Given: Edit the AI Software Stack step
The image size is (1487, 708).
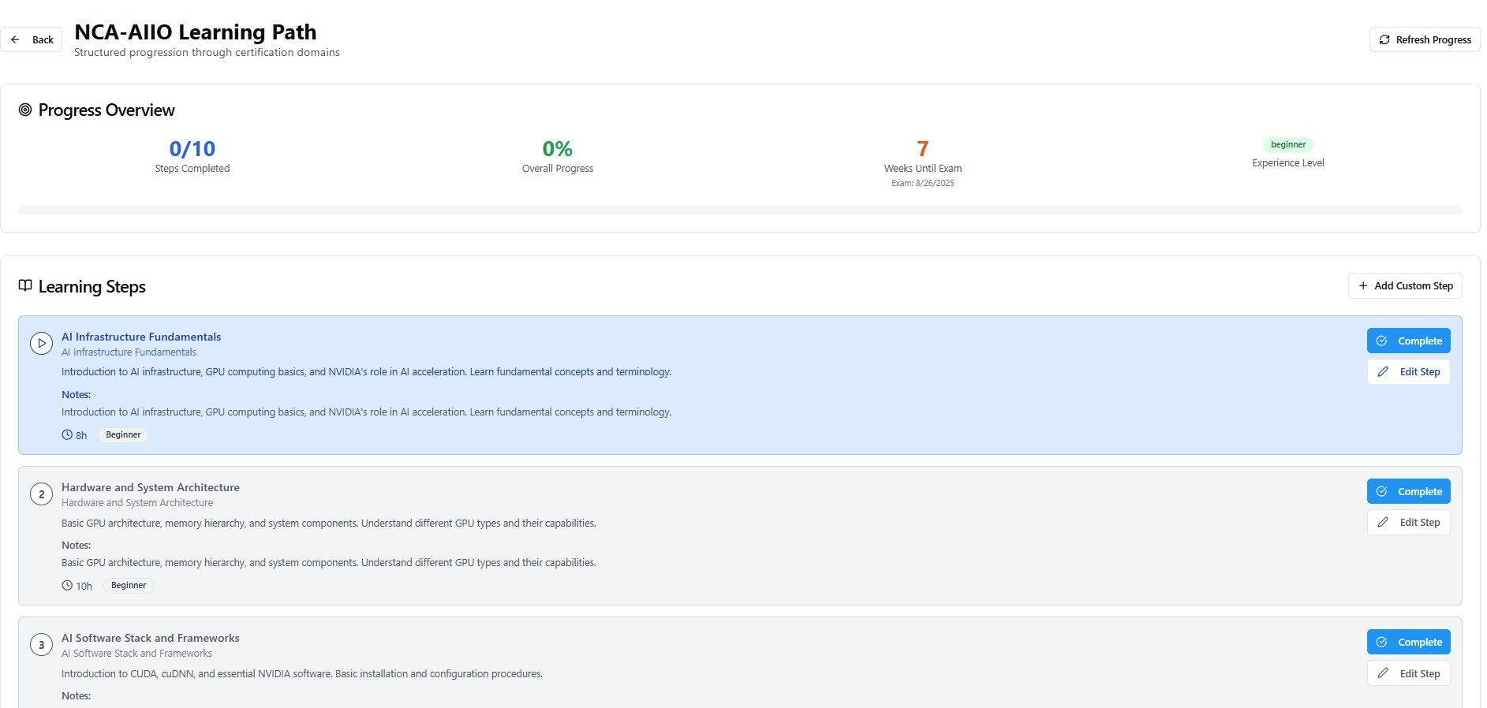Looking at the screenshot, I should [1408, 673].
